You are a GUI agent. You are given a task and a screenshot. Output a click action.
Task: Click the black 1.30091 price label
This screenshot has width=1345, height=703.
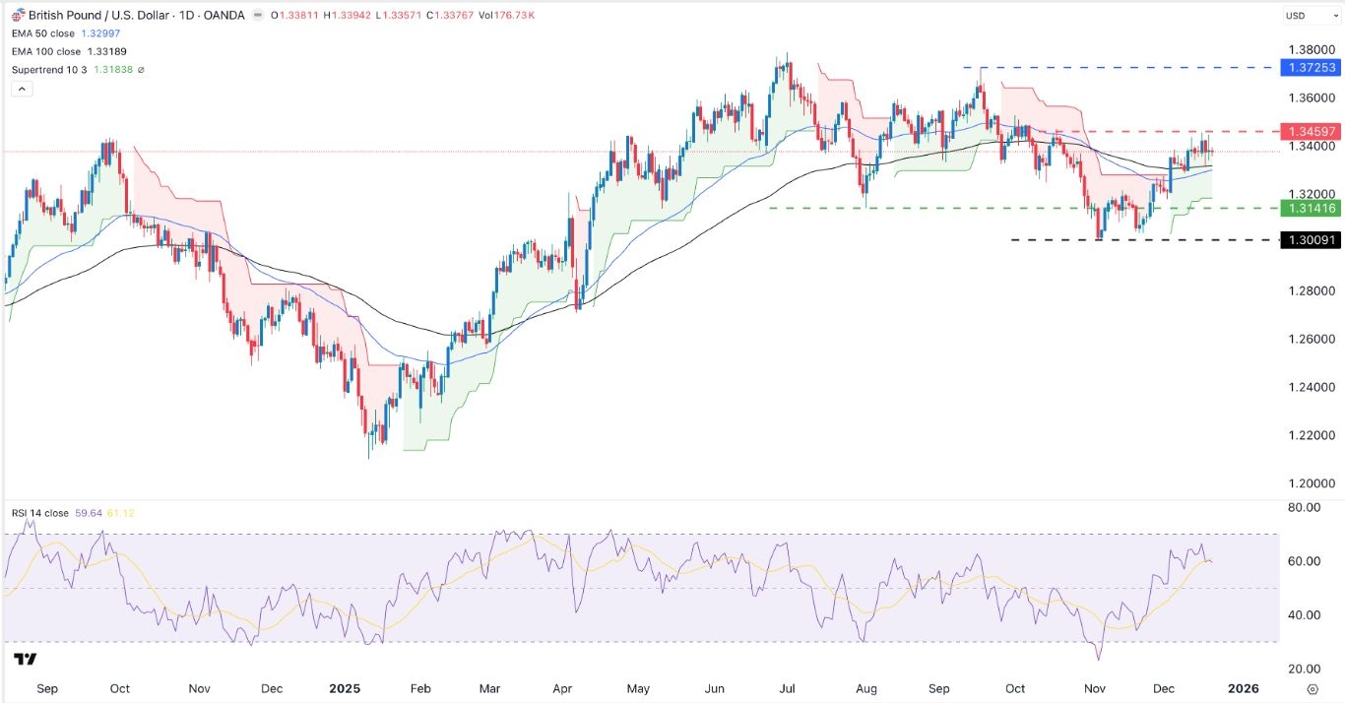[1306, 239]
